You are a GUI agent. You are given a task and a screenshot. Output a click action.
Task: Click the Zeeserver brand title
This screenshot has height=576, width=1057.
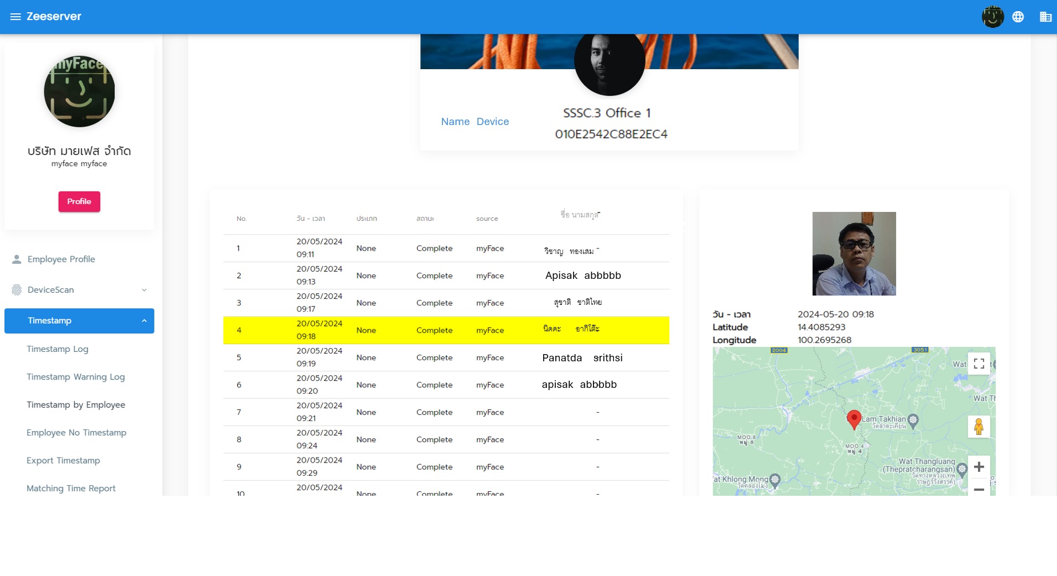[54, 17]
